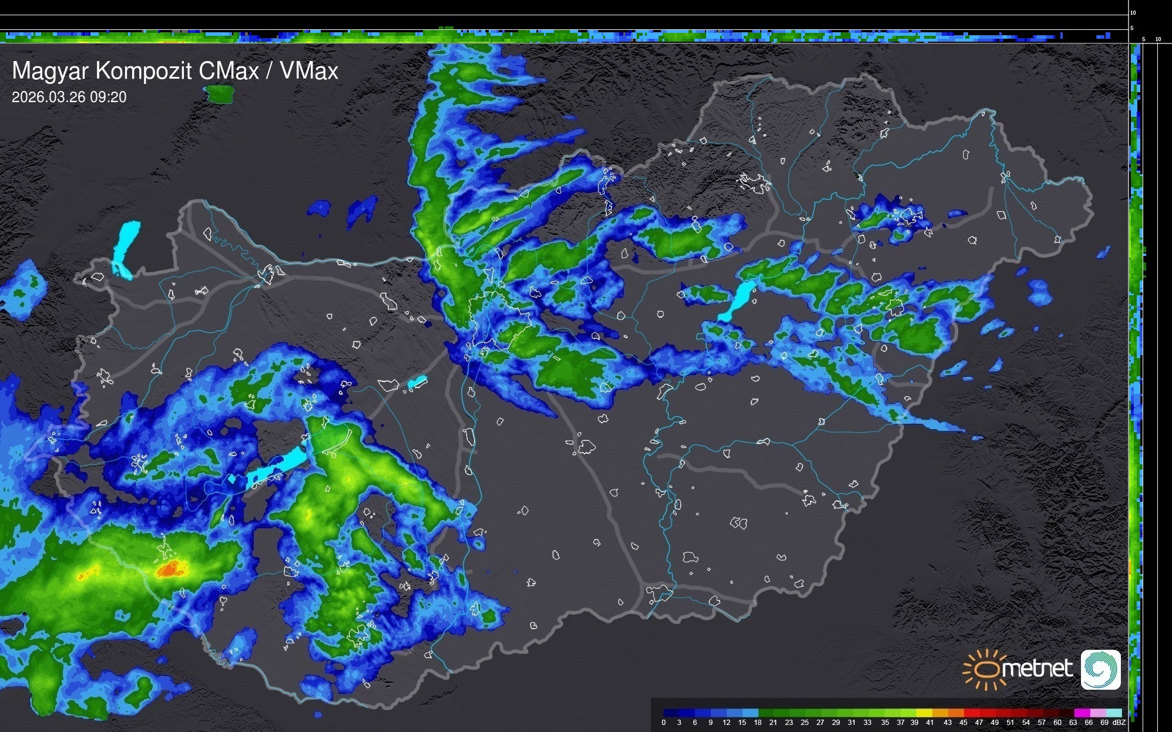Click the small cyan Lake Velence shape

point(417,382)
